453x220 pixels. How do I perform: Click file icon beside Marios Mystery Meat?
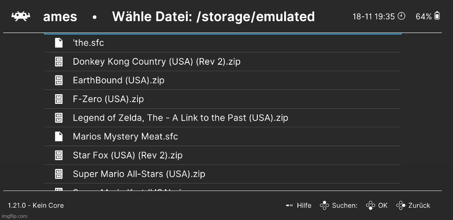tap(59, 136)
